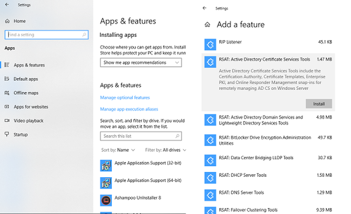Click the Ashampoo UnInstaller 8 icon
The image size is (351, 214).
(x=106, y=200)
